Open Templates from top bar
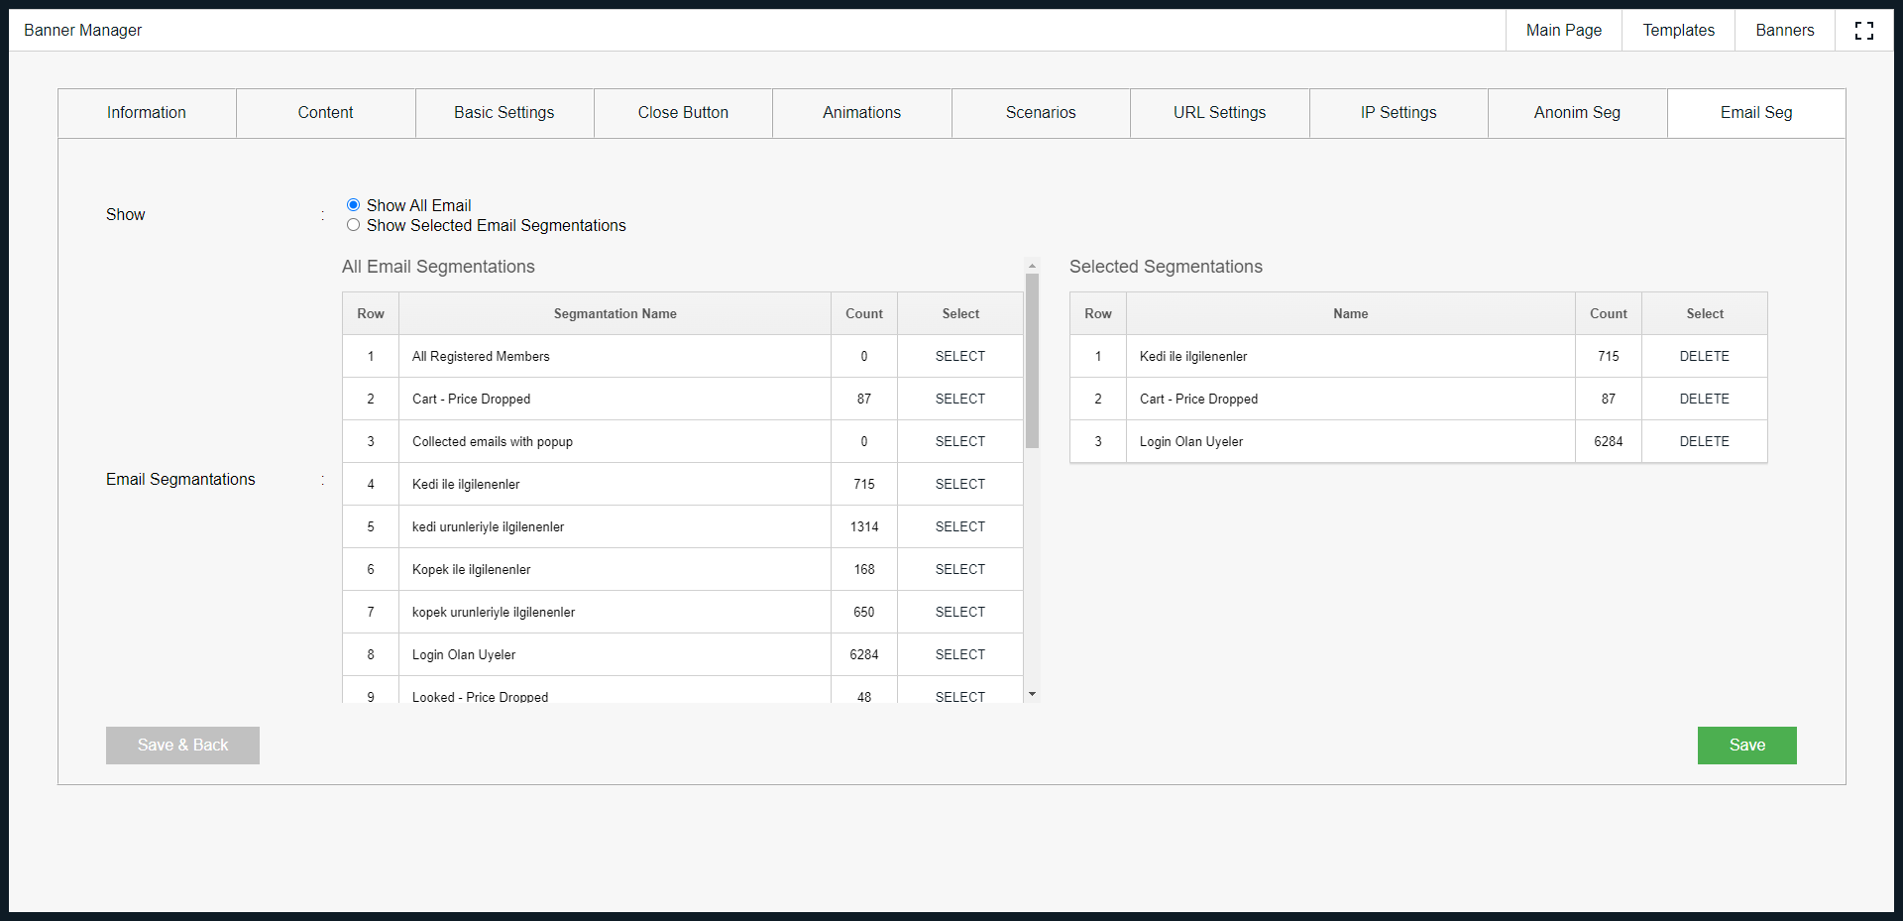This screenshot has height=921, width=1903. [1679, 31]
